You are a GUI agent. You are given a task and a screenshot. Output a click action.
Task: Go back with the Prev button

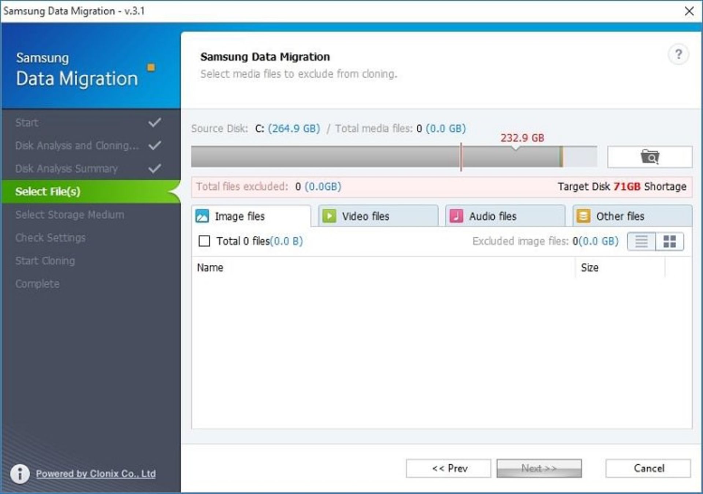[x=449, y=468]
